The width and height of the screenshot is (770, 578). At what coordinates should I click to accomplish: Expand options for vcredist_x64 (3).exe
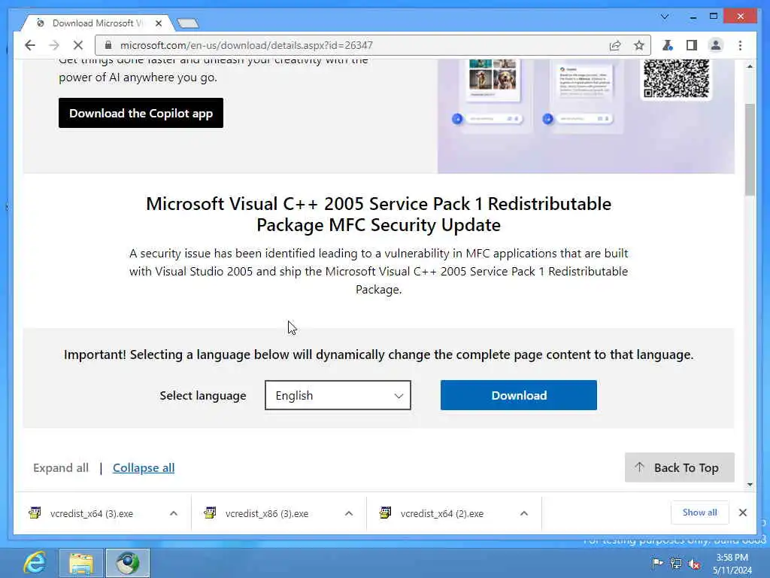pos(174,513)
